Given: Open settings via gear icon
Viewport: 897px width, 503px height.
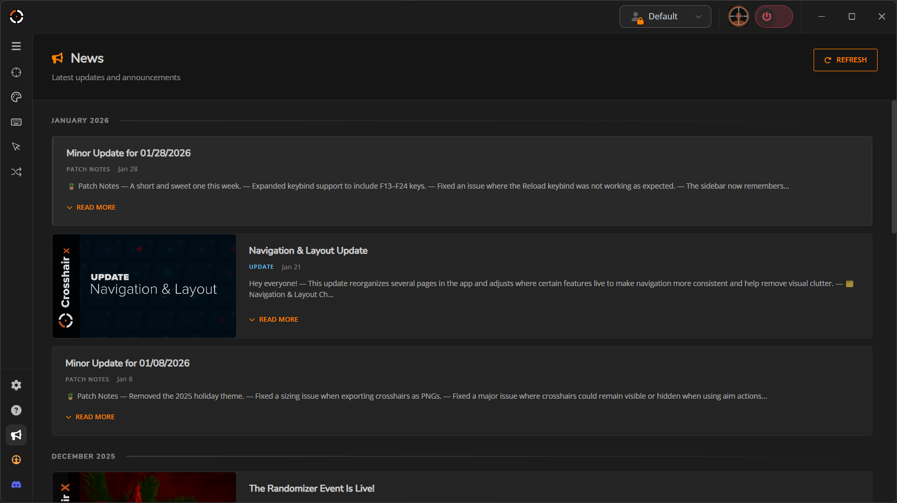Looking at the screenshot, I should tap(16, 385).
